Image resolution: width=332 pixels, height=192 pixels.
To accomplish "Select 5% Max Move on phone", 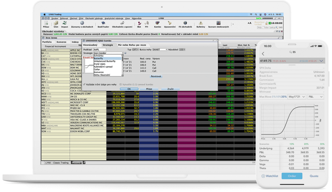I will [x=274, y=97].
